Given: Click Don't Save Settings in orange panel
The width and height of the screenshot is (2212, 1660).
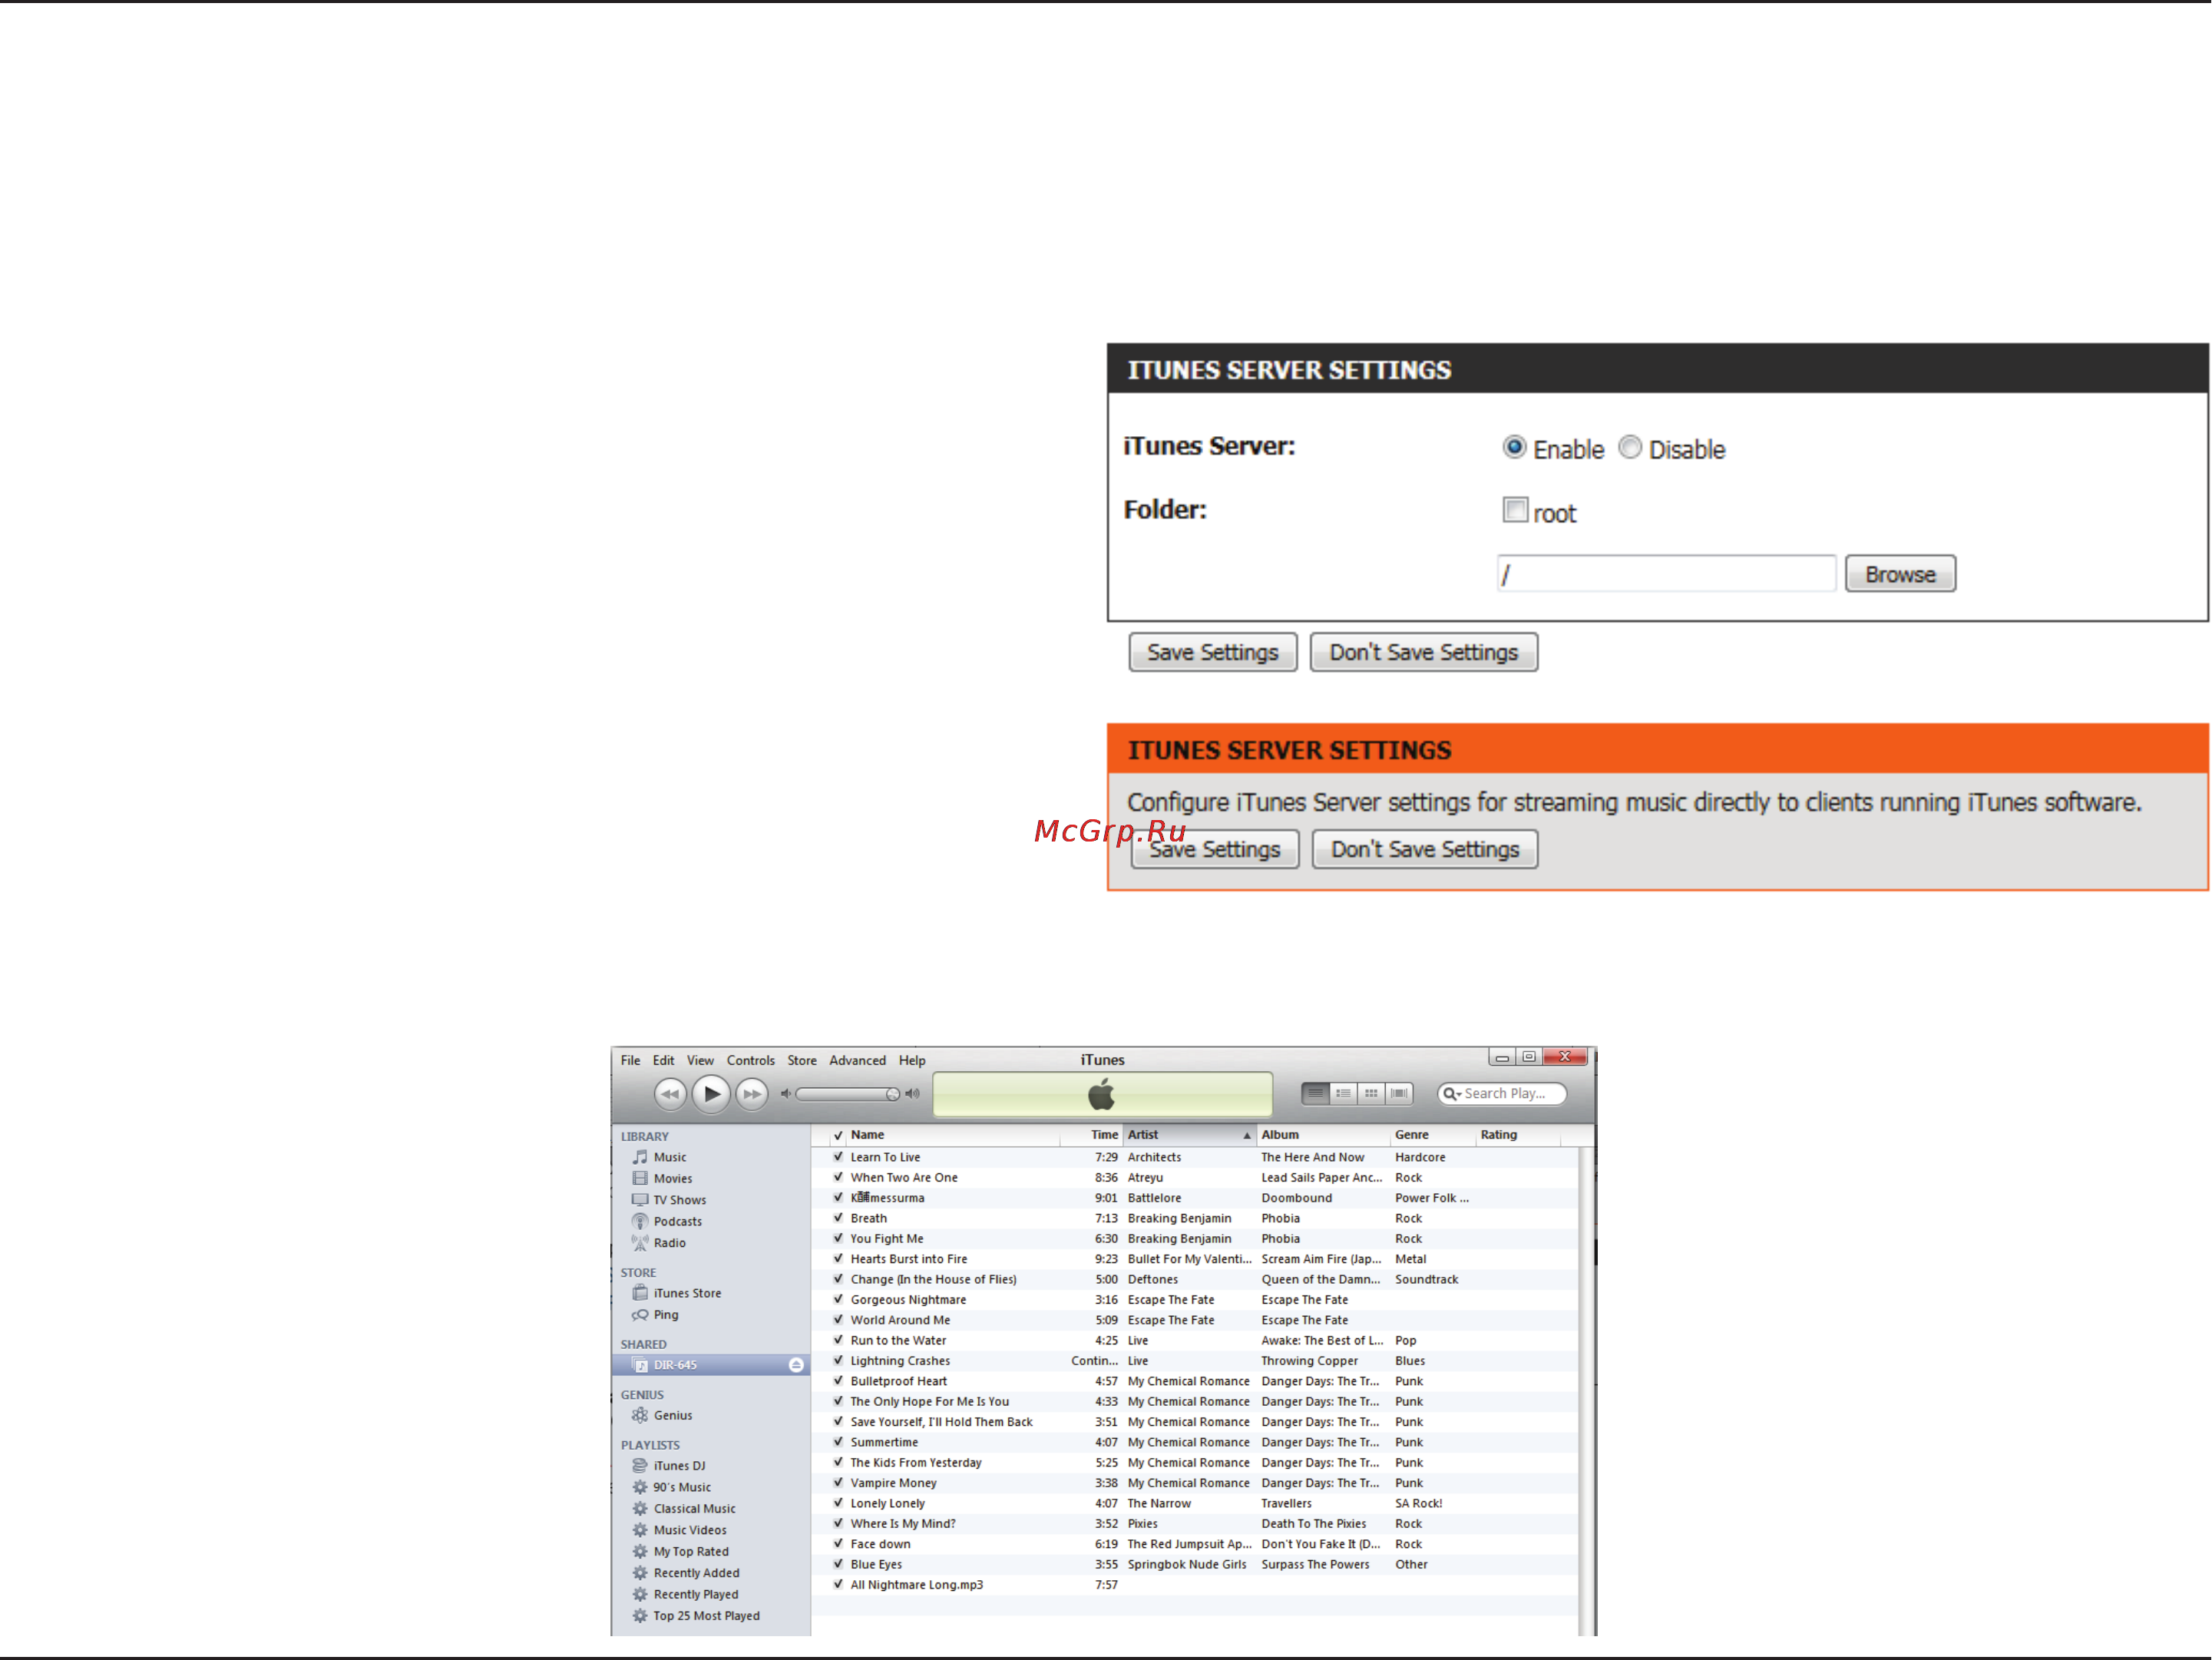Looking at the screenshot, I should [x=1425, y=849].
